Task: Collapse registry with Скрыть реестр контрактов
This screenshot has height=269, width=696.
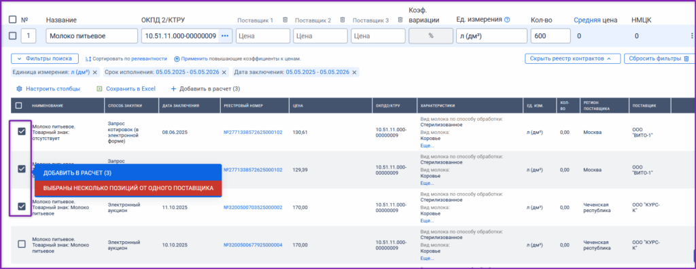Action: [572, 58]
